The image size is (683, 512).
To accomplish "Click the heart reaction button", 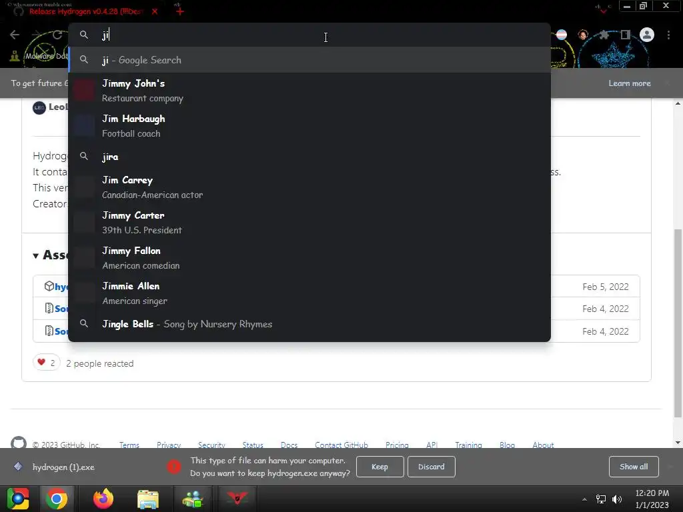I will 46,363.
